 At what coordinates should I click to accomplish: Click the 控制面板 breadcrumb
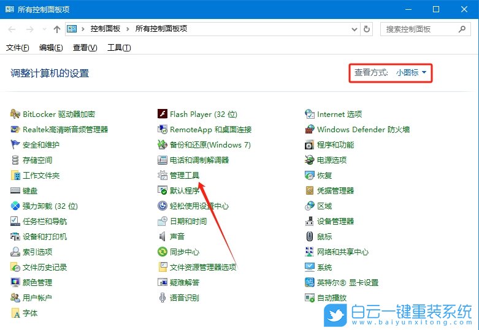(105, 29)
